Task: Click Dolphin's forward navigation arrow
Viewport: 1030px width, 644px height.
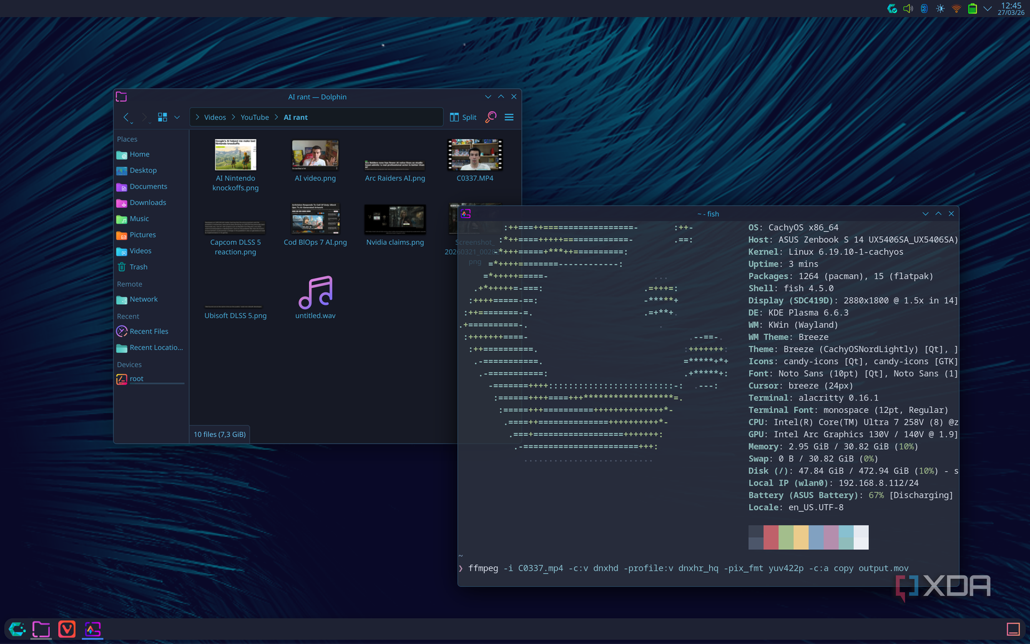Action: (144, 117)
